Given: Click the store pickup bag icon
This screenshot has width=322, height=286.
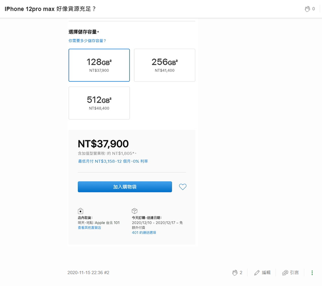Looking at the screenshot, I should [80, 211].
